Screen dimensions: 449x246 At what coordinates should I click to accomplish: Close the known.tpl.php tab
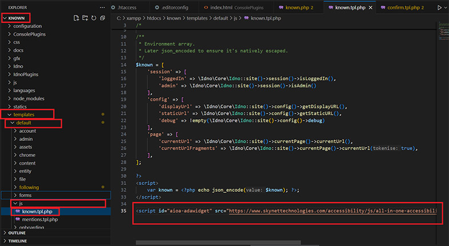click(371, 7)
